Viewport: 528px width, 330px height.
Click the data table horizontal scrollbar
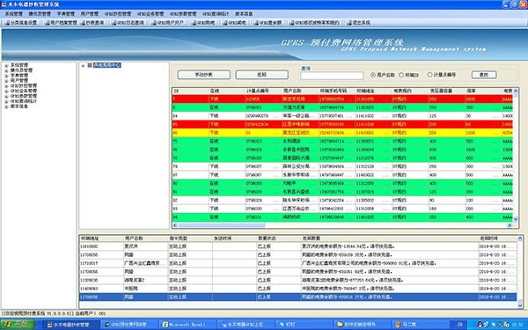click(343, 225)
